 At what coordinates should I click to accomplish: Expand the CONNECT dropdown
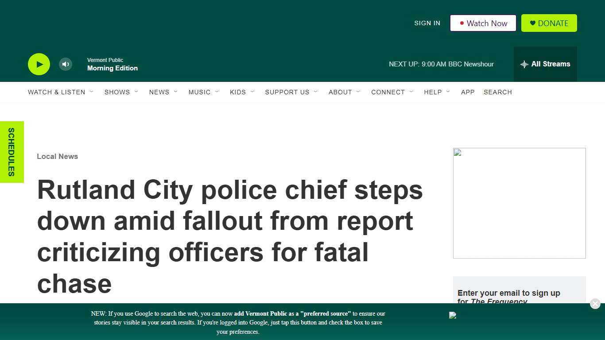tap(411, 92)
